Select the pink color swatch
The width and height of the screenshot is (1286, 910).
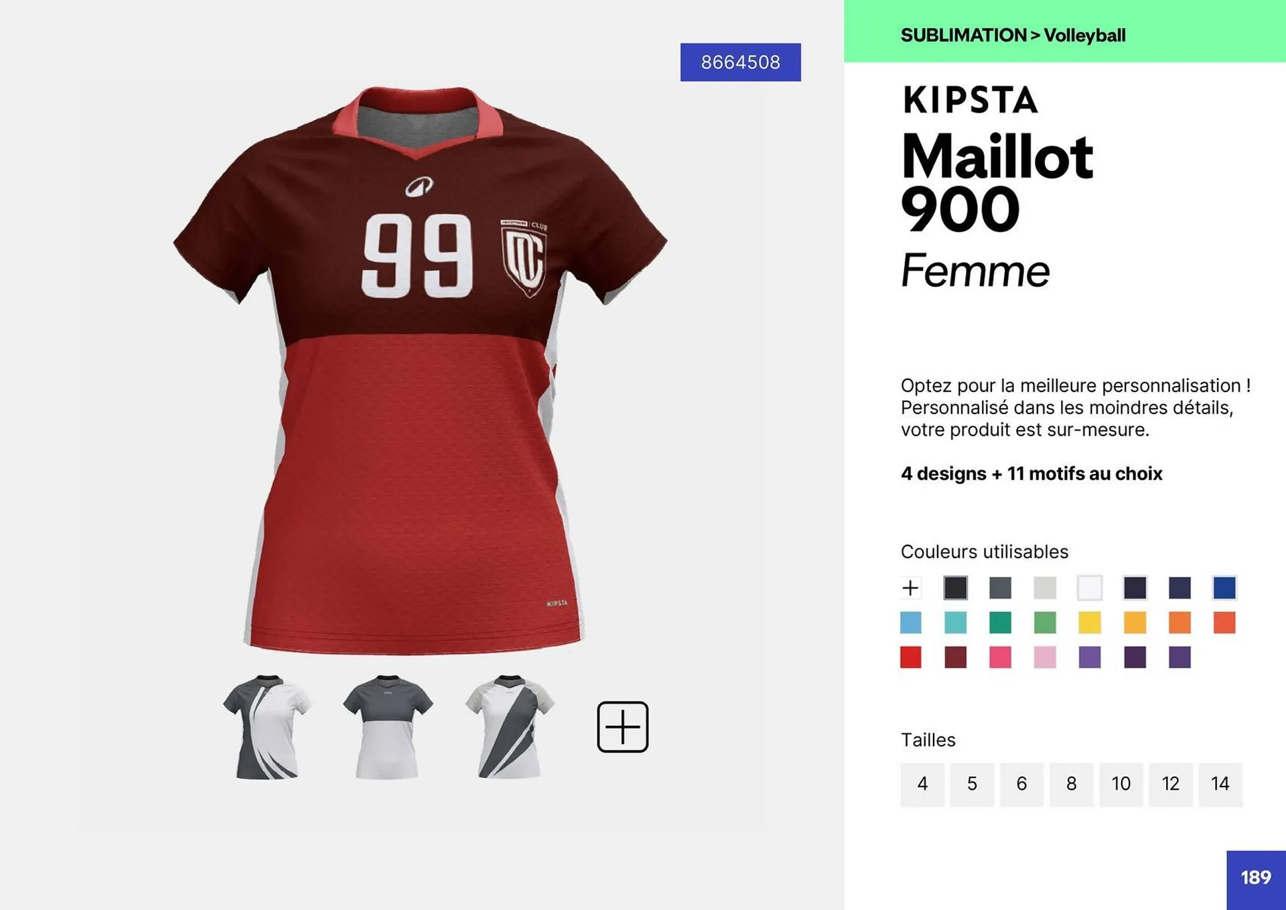[1000, 657]
